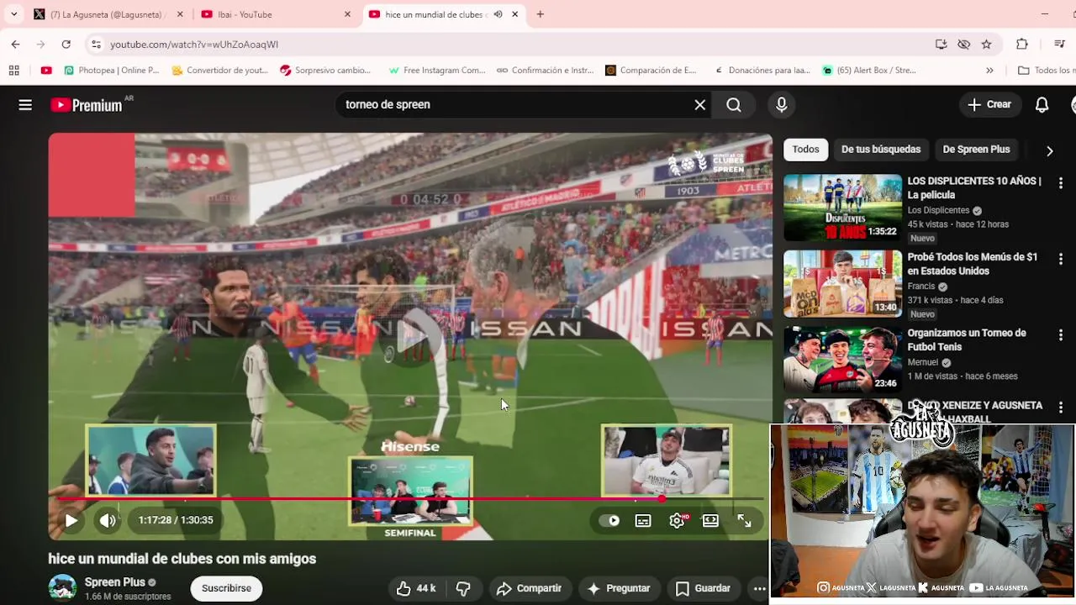1076x605 pixels.
Task: Open more actions three-dot menu below video
Action: coord(759,588)
